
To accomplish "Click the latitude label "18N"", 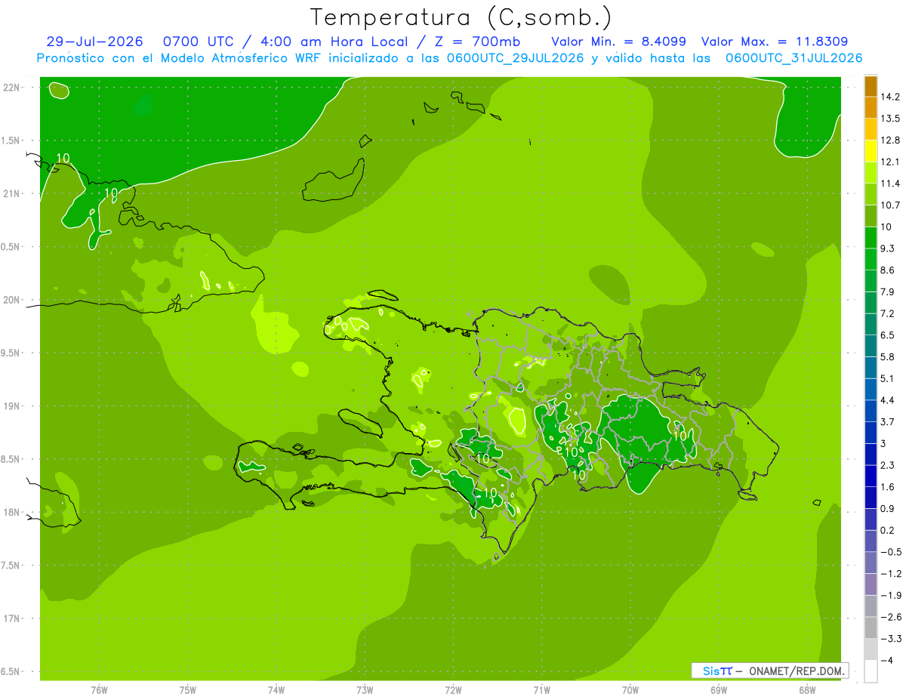I will click(11, 512).
